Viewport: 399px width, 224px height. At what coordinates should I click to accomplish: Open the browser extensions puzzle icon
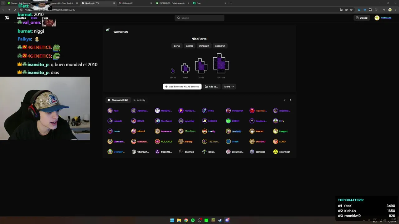[x=376, y=10]
